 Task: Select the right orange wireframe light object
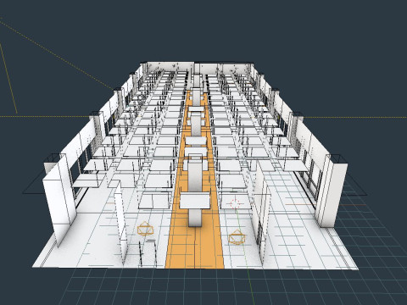pyautogui.click(x=237, y=237)
